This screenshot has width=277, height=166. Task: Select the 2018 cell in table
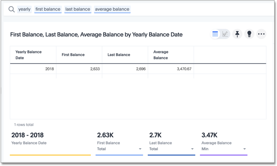(x=33, y=69)
